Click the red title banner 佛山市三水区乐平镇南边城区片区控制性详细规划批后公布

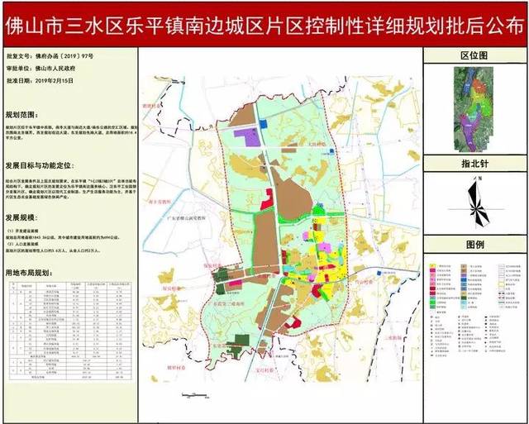coord(264,25)
